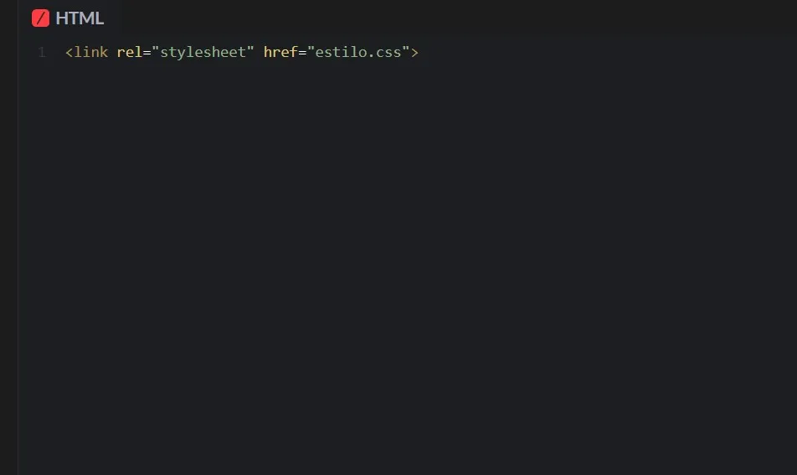Select the HTML panel title
797x475 pixels.
pyautogui.click(x=80, y=18)
